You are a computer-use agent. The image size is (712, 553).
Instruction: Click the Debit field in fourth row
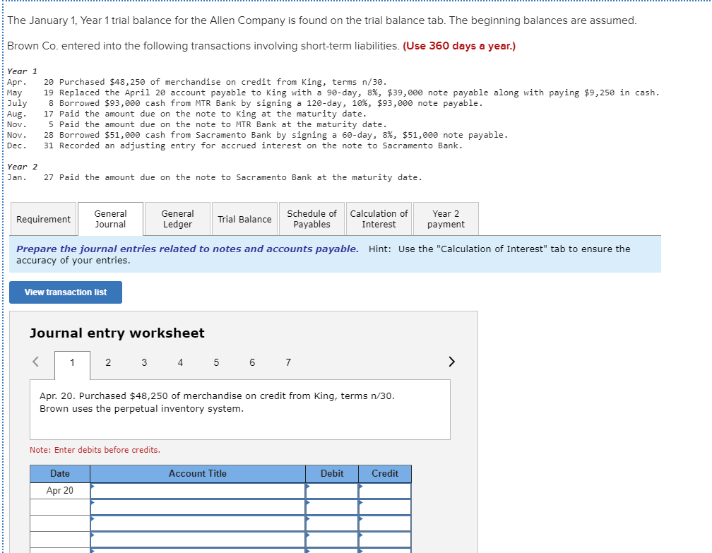pyautogui.click(x=333, y=540)
